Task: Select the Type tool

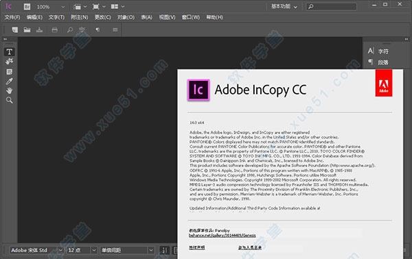Action: click(10, 51)
